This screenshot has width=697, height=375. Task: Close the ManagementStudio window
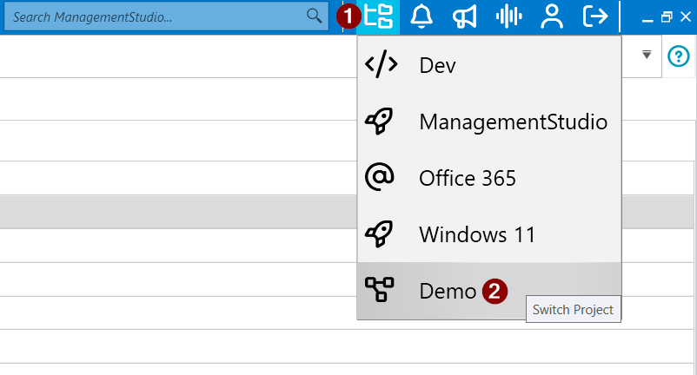pos(686,16)
